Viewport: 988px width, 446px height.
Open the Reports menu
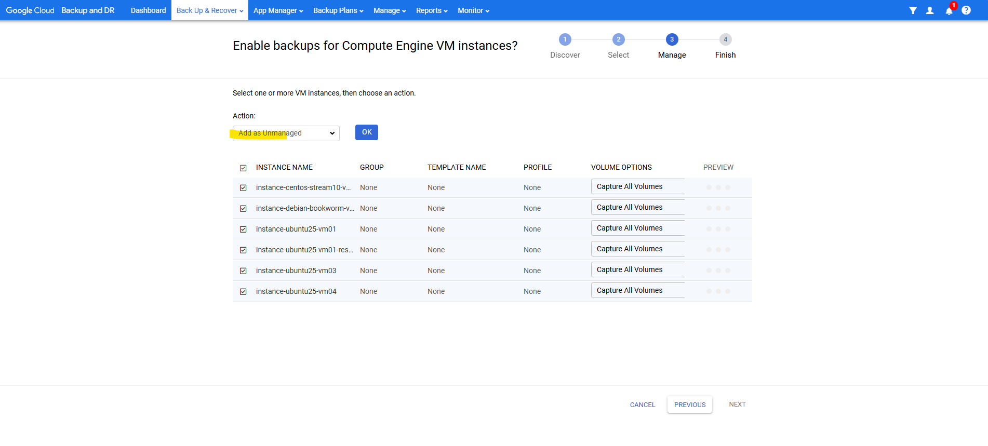click(431, 10)
